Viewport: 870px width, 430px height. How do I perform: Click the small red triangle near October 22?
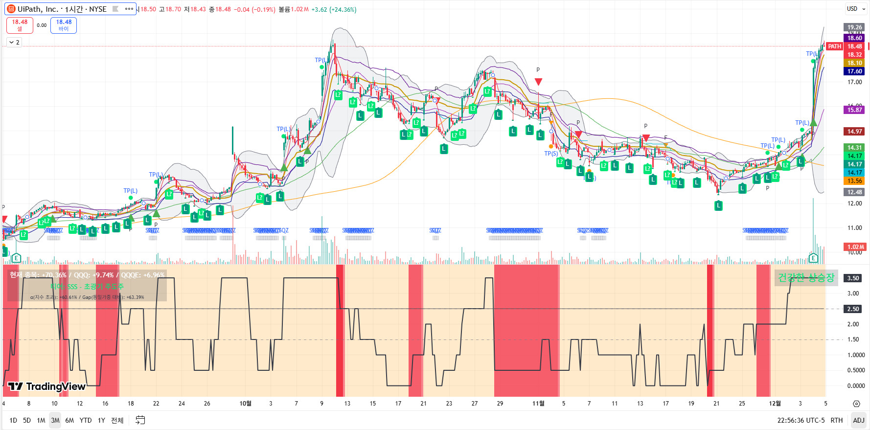(x=437, y=100)
